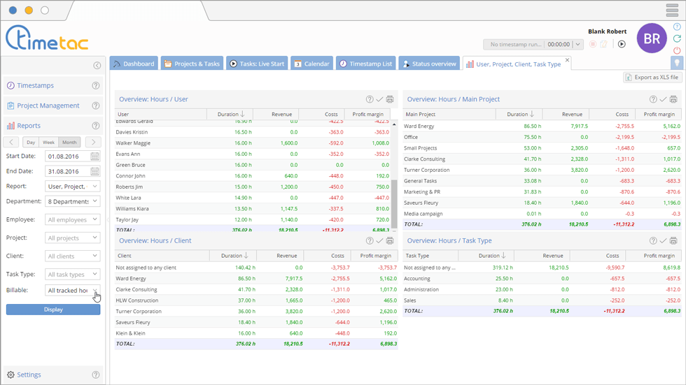Click the Hours / User table scrollbar

(394, 203)
